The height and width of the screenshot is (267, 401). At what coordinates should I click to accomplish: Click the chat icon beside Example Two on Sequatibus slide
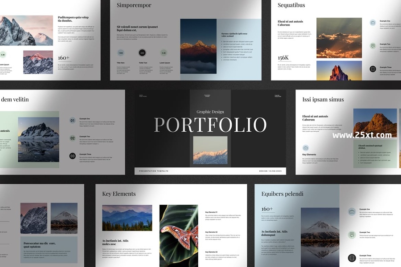(372, 46)
